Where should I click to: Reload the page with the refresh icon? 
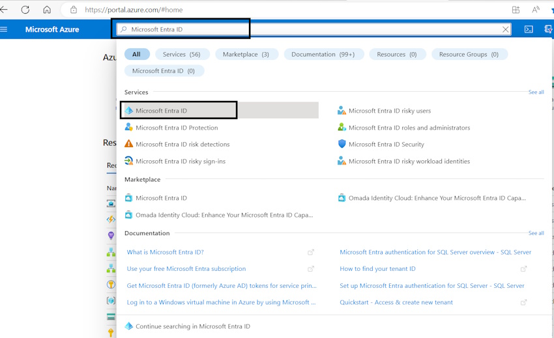tap(25, 10)
